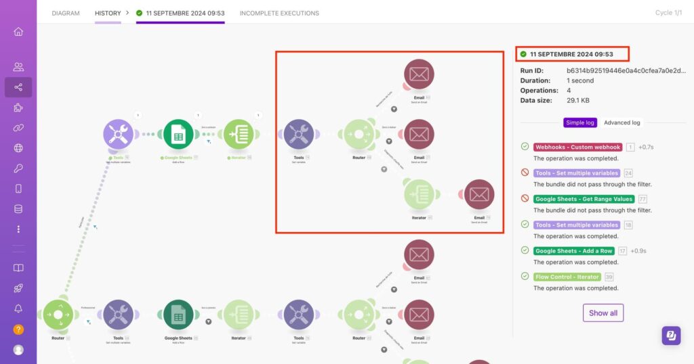This screenshot has height=364, width=694.
Task: Open the Devices phone sidebar icon
Action: click(18, 189)
